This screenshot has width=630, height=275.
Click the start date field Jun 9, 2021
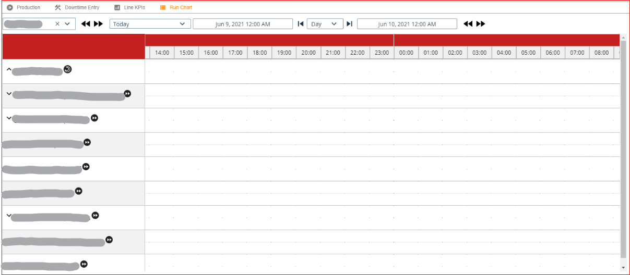click(x=243, y=24)
